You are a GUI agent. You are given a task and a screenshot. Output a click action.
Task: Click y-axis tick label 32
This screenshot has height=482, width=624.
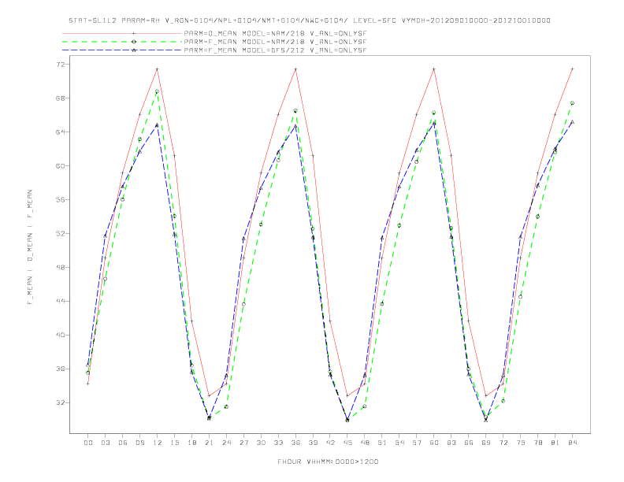pyautogui.click(x=61, y=403)
